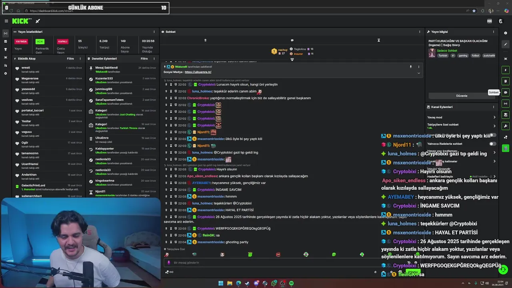This screenshot has width=512, height=288.
Task: Click the futbol stream tag
Action: click(x=475, y=56)
